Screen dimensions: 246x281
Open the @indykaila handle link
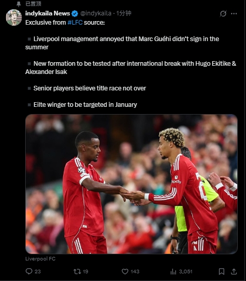point(96,13)
